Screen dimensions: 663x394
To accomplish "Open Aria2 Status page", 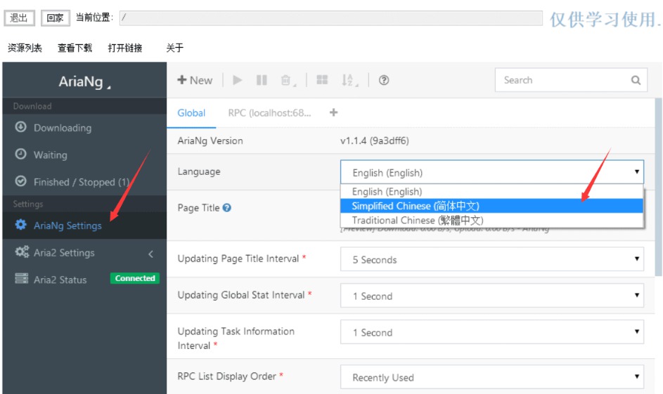I will [60, 280].
